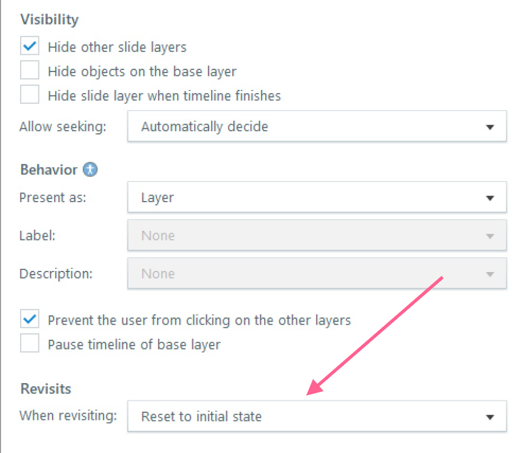Tick the Pause timeline of base layer checkbox
Viewport: 523px width, 453px height.
[29, 344]
